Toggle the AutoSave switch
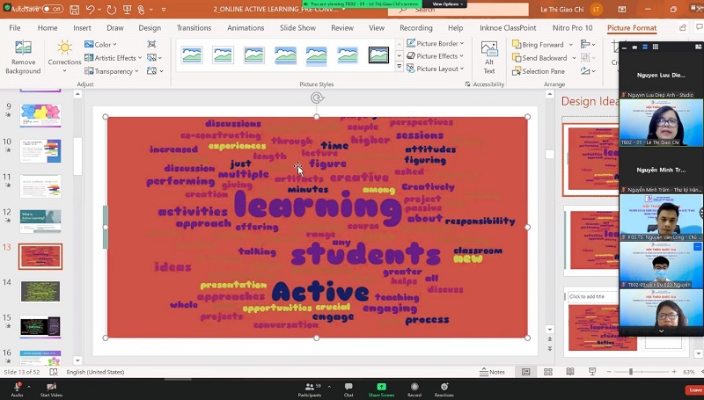The height and width of the screenshot is (400, 704). (x=51, y=9)
